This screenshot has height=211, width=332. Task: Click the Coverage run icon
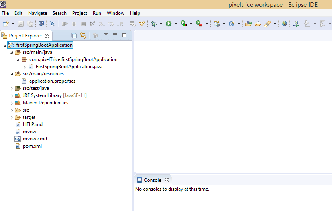183,24
